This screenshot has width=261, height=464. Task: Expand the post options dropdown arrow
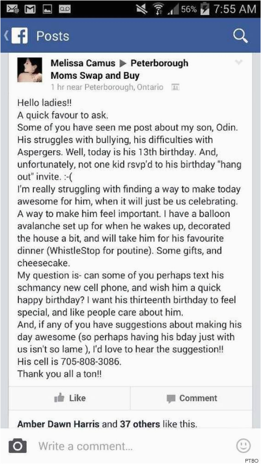click(x=239, y=62)
